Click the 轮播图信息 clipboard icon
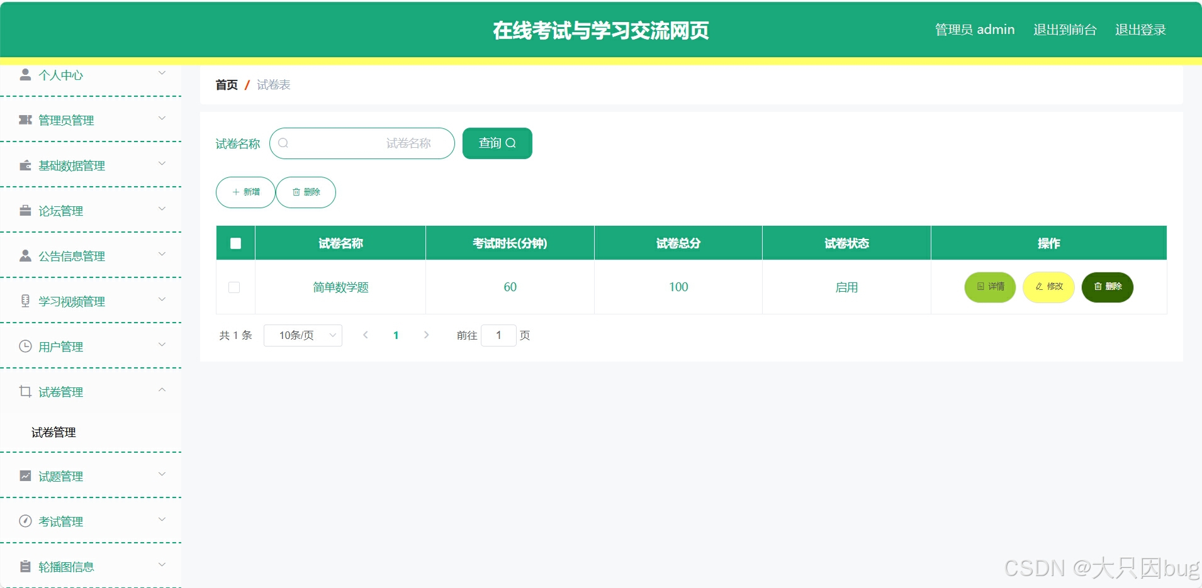The width and height of the screenshot is (1202, 588). pyautogui.click(x=25, y=567)
